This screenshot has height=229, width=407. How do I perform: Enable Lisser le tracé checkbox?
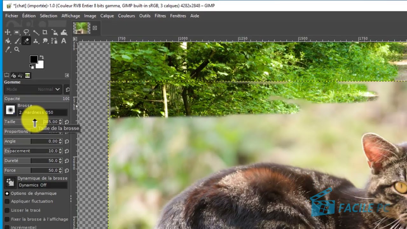click(7, 210)
